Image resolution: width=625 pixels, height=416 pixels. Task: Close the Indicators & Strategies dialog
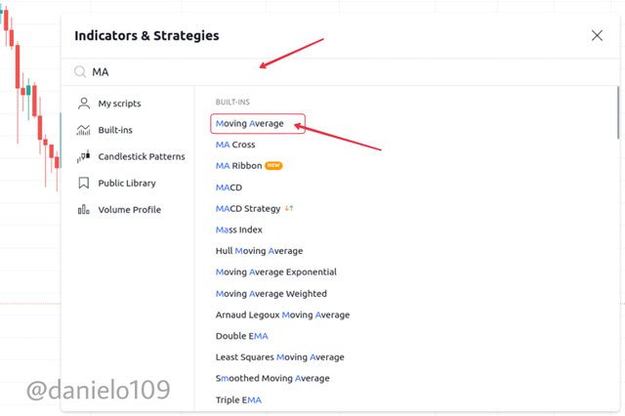tap(597, 35)
